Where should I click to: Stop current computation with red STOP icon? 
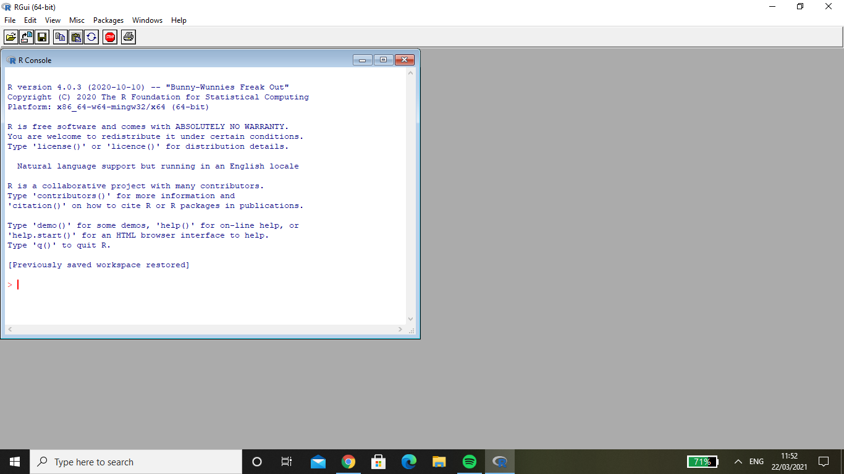110,37
